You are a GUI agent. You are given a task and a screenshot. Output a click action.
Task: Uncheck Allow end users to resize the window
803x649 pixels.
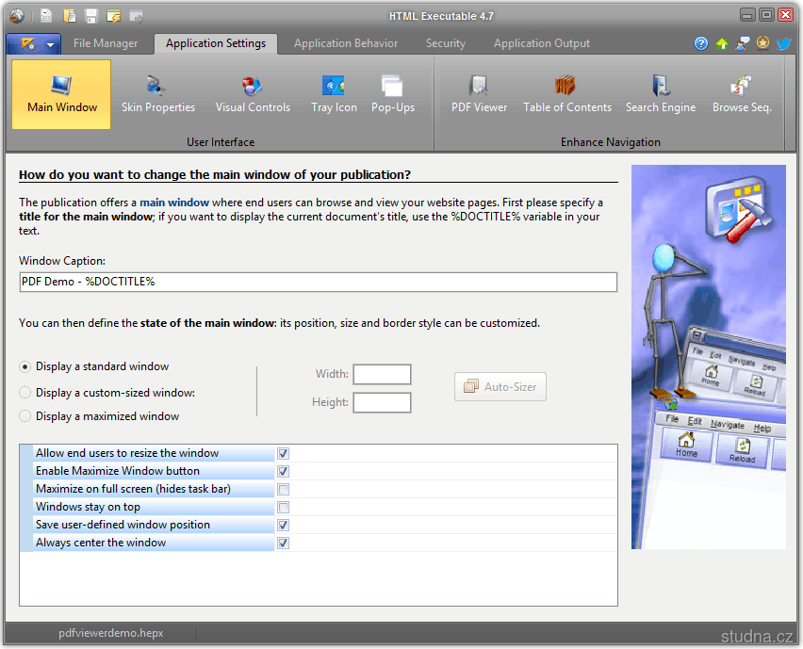point(284,454)
